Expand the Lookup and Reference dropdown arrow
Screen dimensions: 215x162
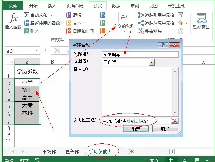click(108, 15)
